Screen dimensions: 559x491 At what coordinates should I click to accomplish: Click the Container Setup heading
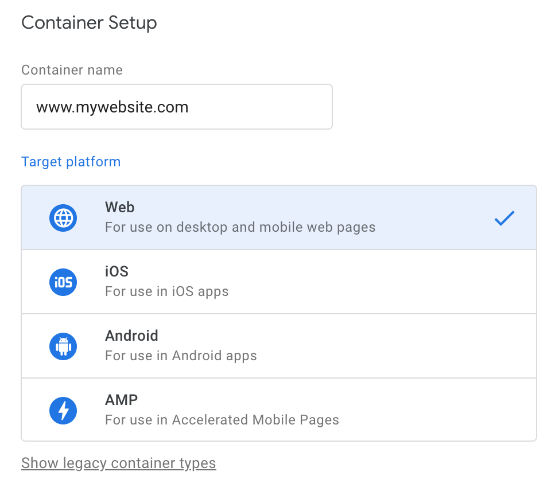pos(89,23)
